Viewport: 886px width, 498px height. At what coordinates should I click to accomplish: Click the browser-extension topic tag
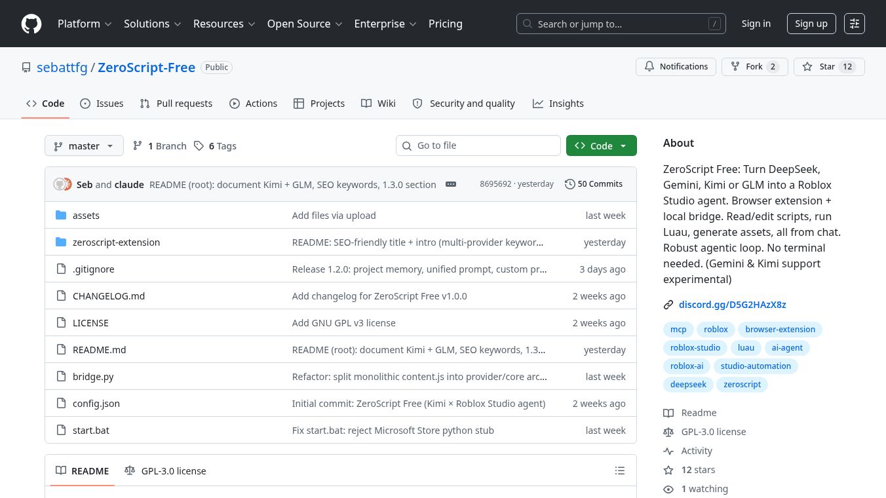780,330
